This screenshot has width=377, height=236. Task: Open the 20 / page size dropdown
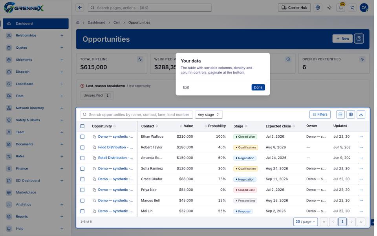click(x=306, y=222)
